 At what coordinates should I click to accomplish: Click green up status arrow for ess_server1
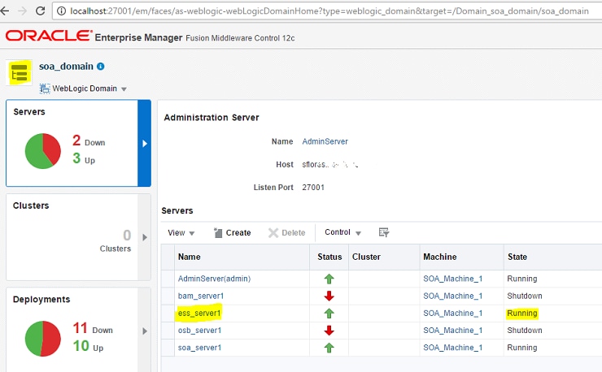329,314
